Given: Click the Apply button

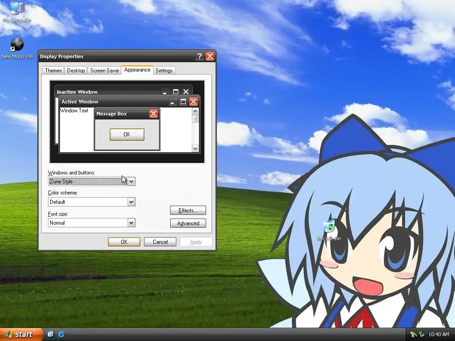Looking at the screenshot, I should coord(196,242).
